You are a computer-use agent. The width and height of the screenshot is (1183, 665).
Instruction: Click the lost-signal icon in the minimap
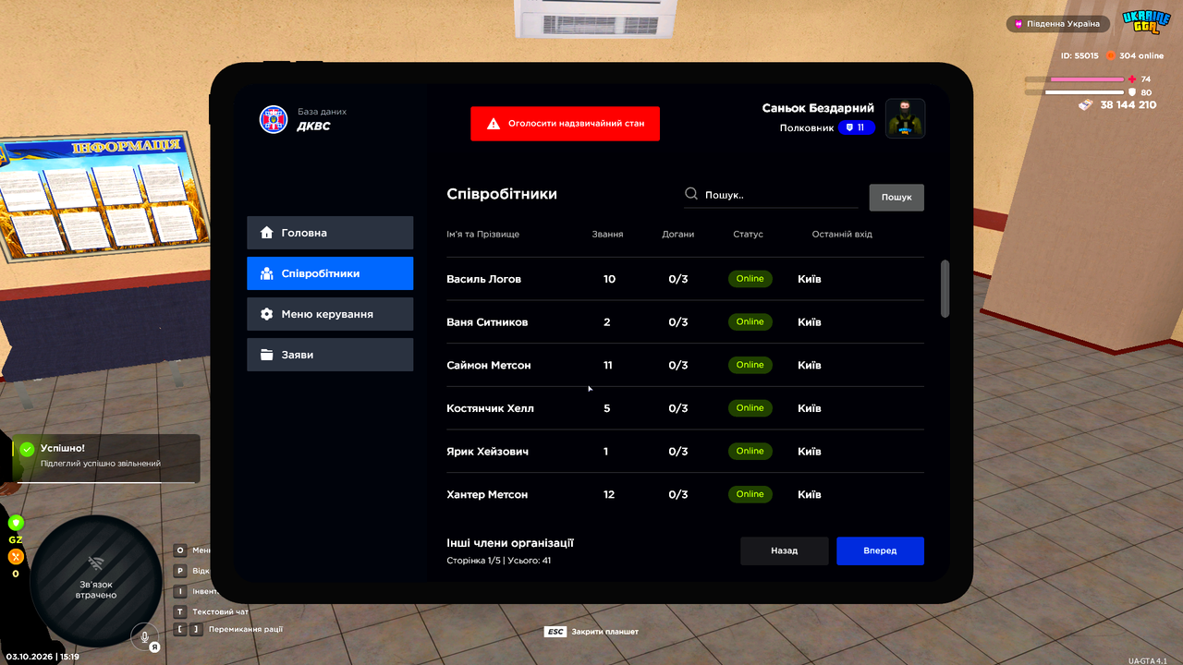[x=95, y=563]
